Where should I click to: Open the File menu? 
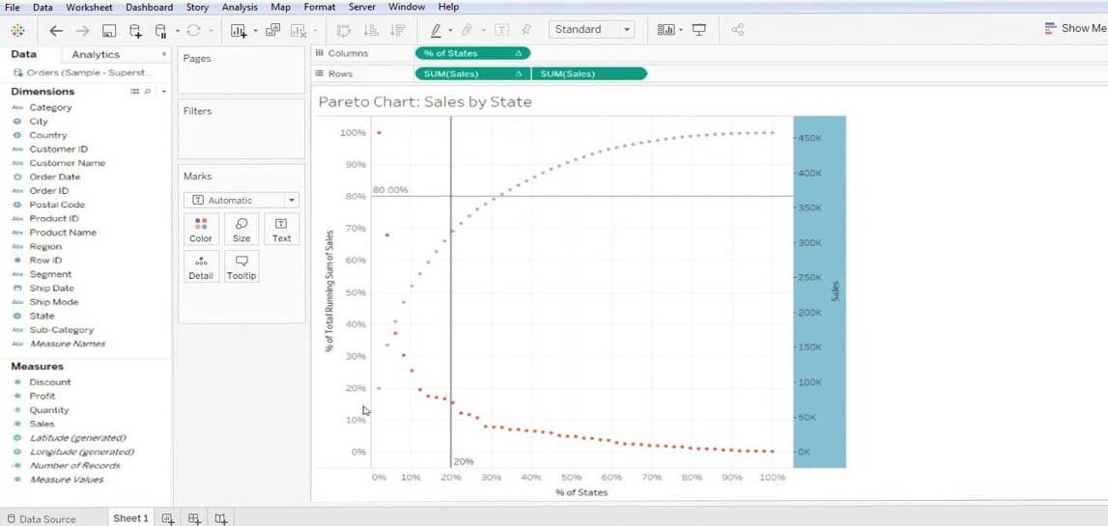pyautogui.click(x=12, y=7)
